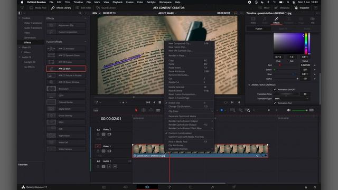Lock the Video 2 track
The width and height of the screenshot is (338, 190).
click(x=98, y=134)
